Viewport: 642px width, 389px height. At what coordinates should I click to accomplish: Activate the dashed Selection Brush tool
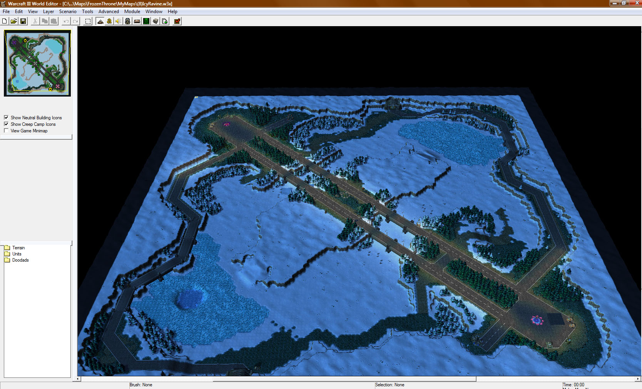coord(88,21)
